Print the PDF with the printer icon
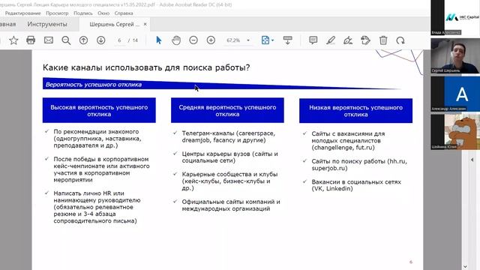The height and width of the screenshot is (270, 480). [x=31, y=40]
